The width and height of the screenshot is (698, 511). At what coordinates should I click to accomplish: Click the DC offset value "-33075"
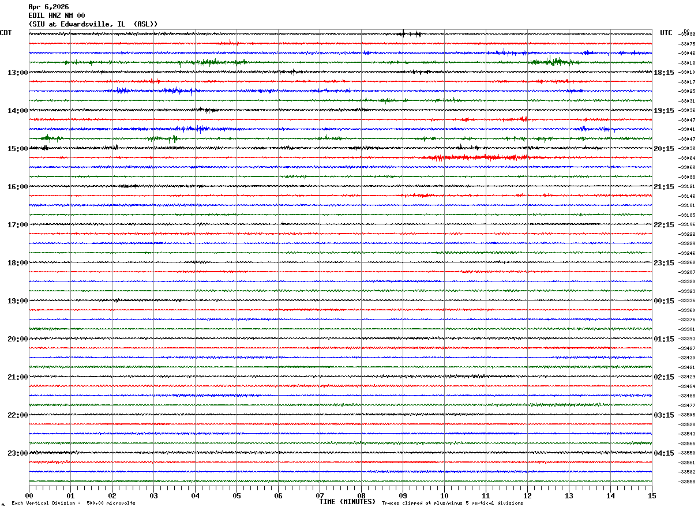687,44
